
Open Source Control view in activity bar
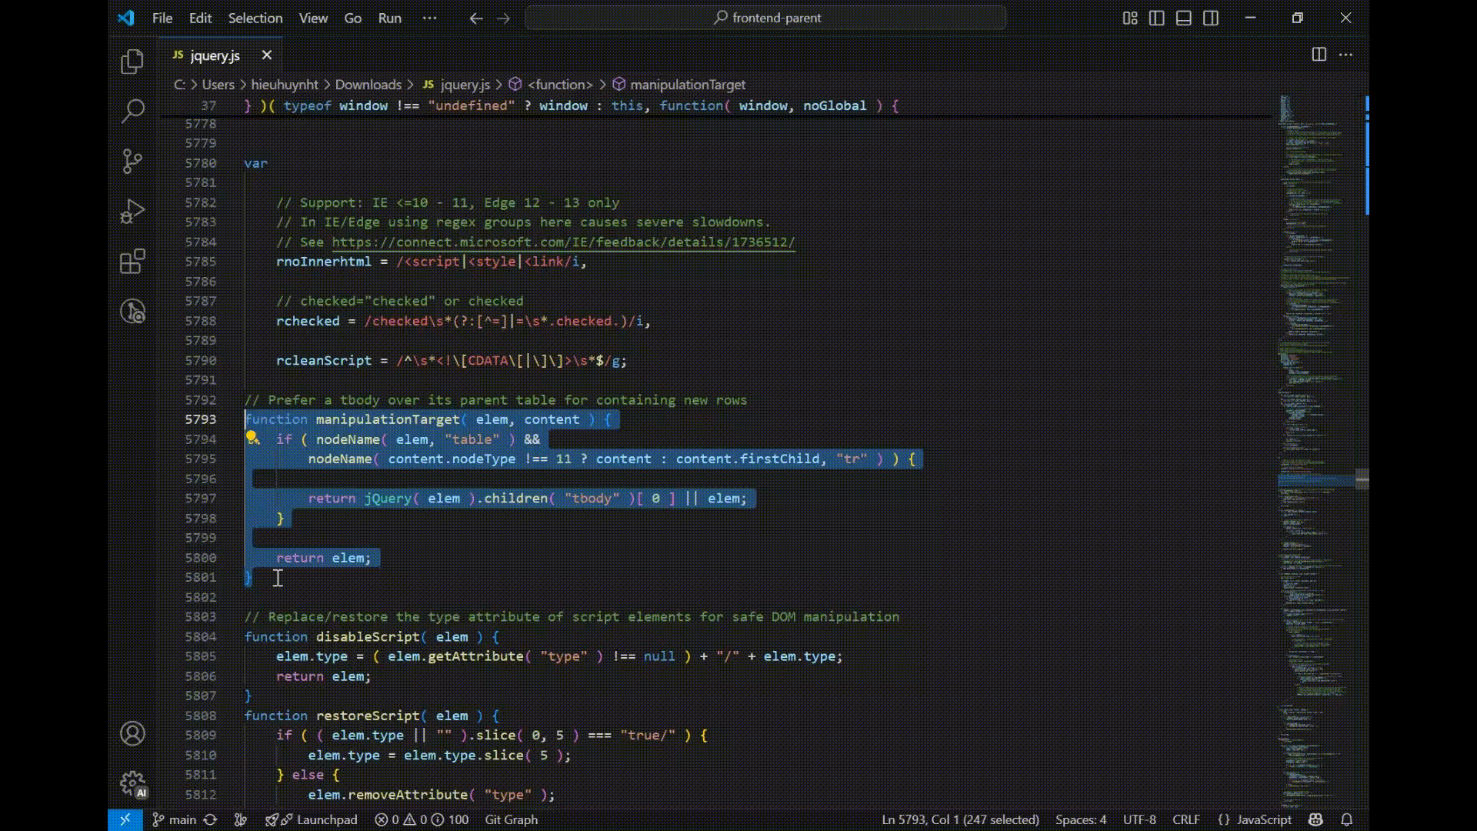[x=132, y=161]
